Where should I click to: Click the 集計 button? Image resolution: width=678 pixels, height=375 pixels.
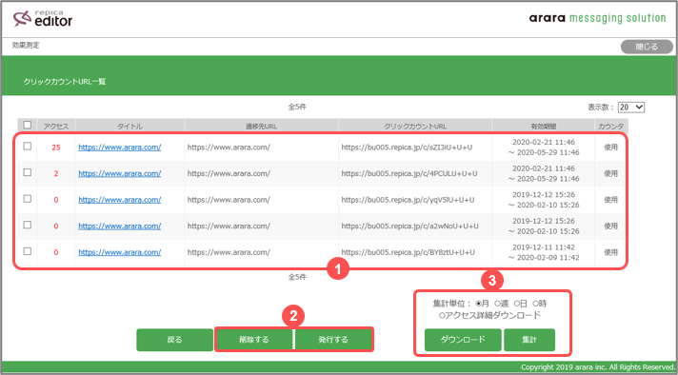pos(529,340)
